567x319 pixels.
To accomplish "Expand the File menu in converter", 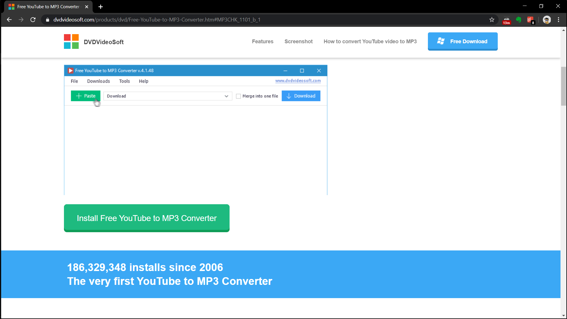I will (74, 81).
